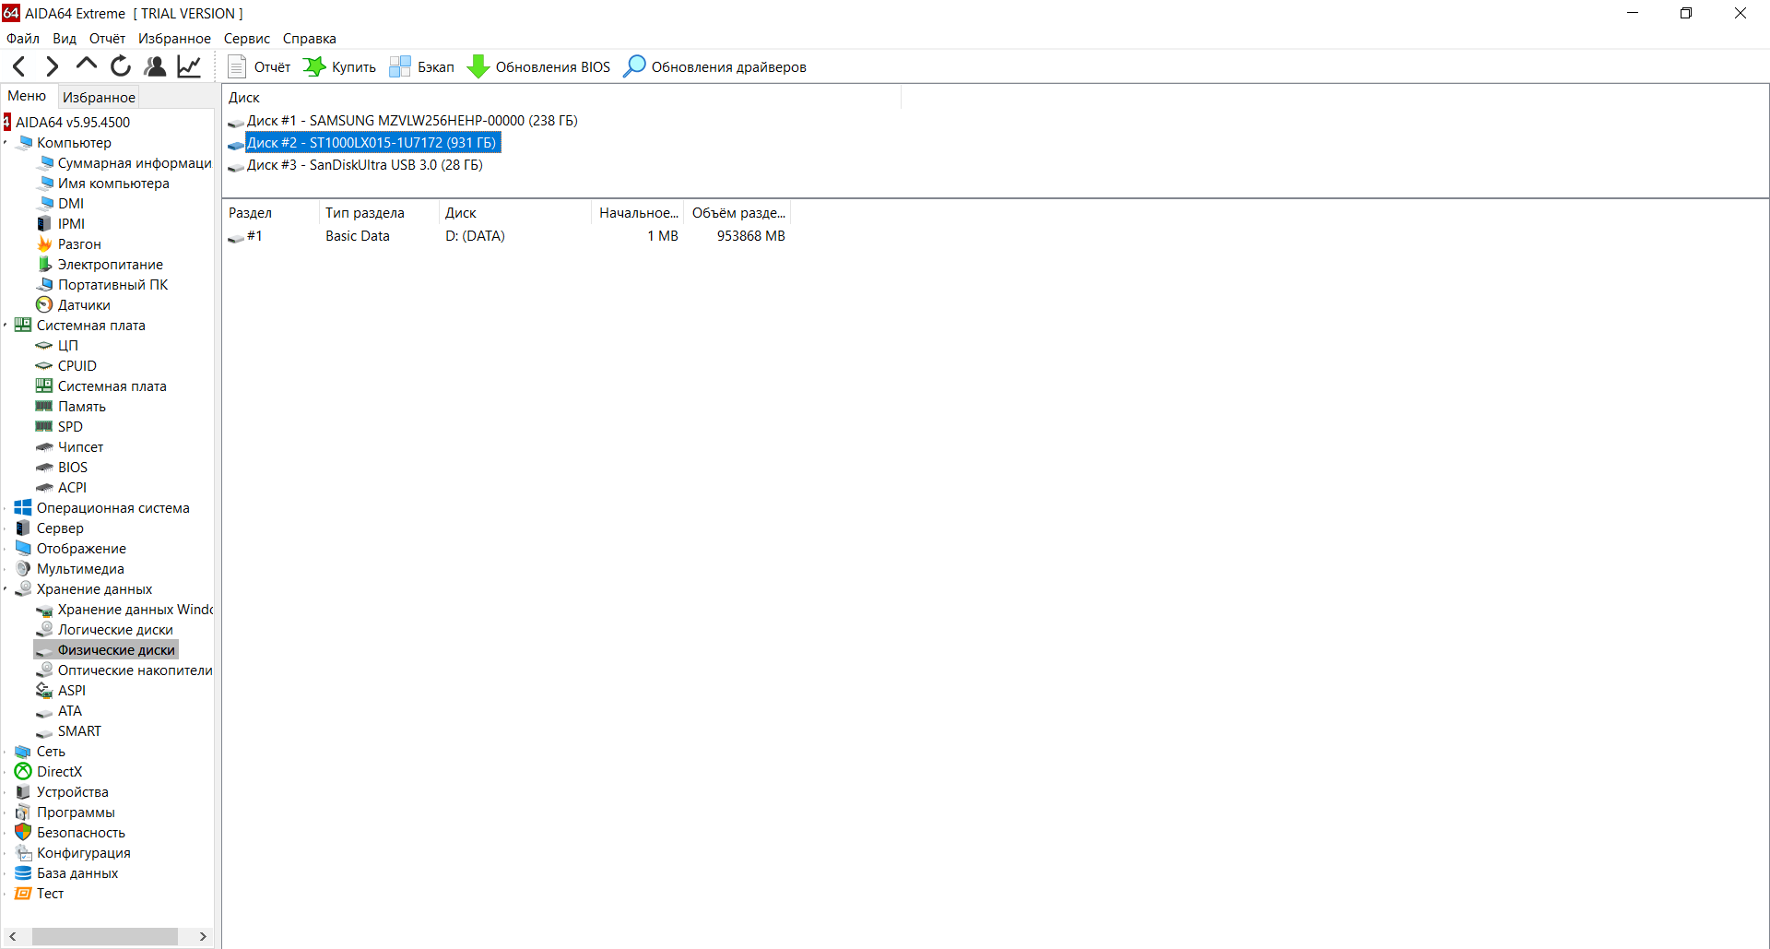Click the ASPI icon in tree
Viewport: 1770px width, 949px height.
[44, 691]
